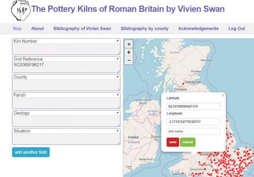Close the latitude/longitude popup

click(x=223, y=95)
